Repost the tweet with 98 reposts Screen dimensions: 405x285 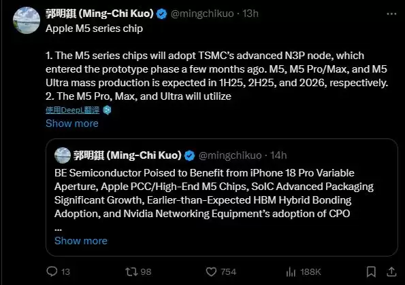tap(131, 271)
